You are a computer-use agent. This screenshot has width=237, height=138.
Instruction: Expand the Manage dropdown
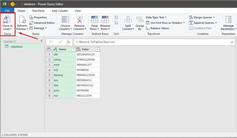pyautogui.click(x=46, y=28)
